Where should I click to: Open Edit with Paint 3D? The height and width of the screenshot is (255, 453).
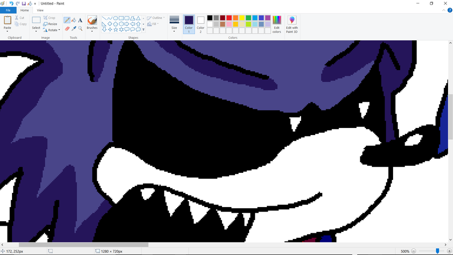coord(292,24)
